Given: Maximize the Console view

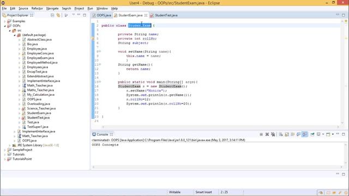Looking at the screenshot, I should [x=344, y=134].
